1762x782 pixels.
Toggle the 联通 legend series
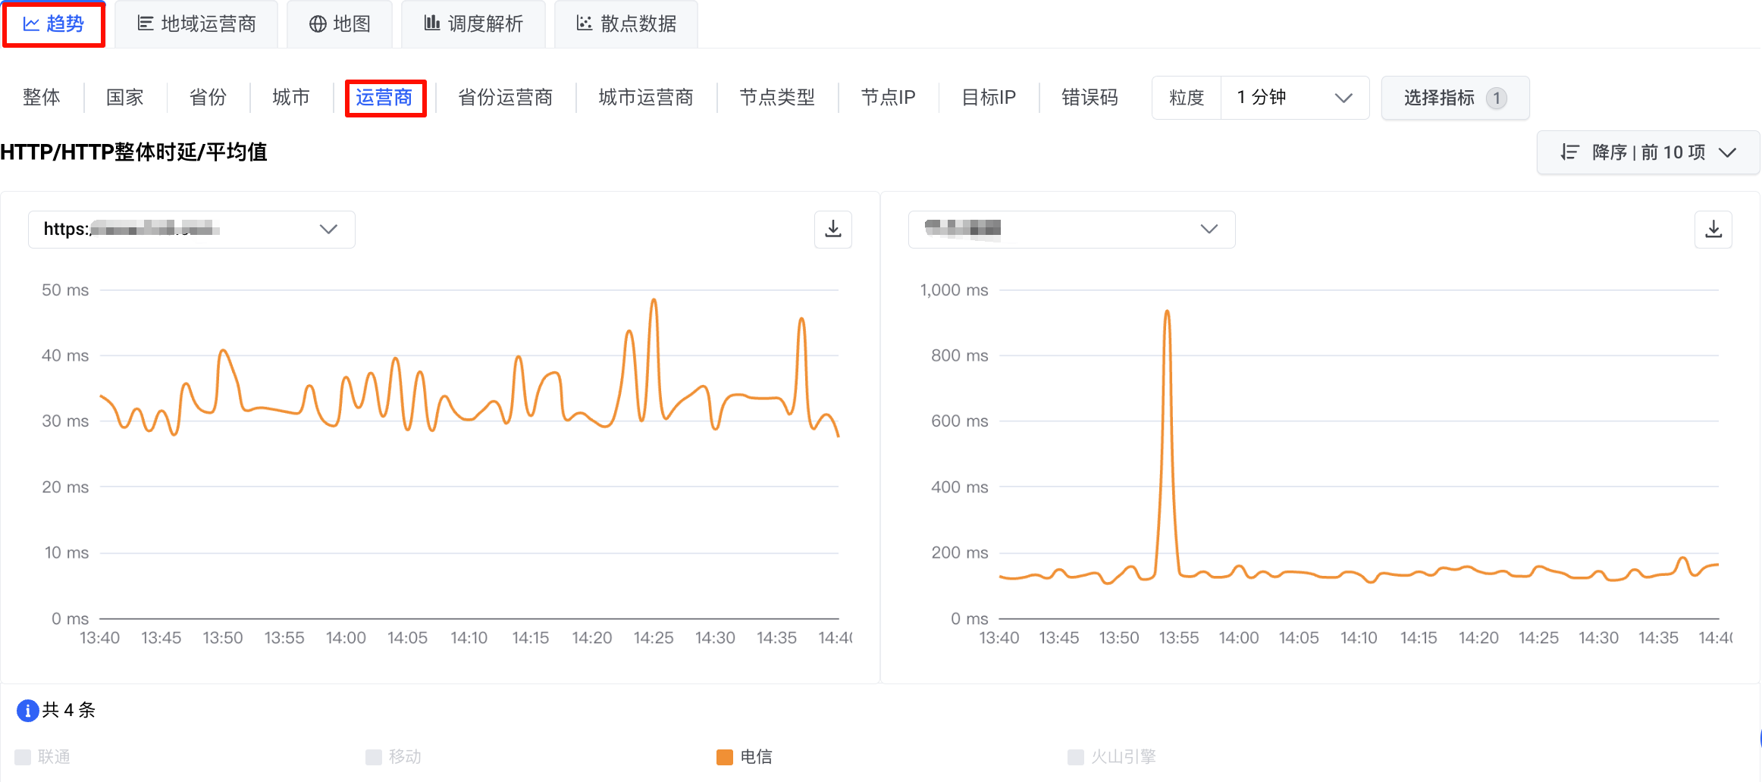(42, 756)
